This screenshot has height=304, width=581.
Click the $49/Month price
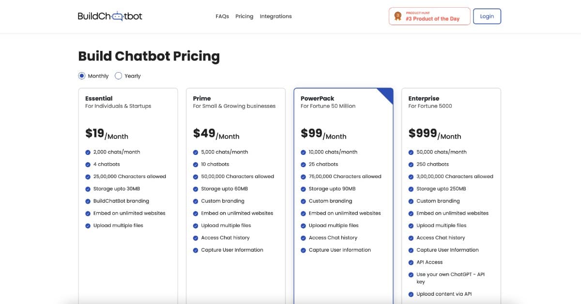click(216, 134)
